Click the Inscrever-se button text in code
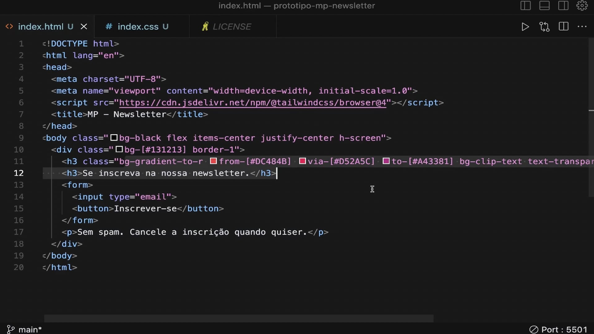Viewport: 594px width, 334px height. 145,209
